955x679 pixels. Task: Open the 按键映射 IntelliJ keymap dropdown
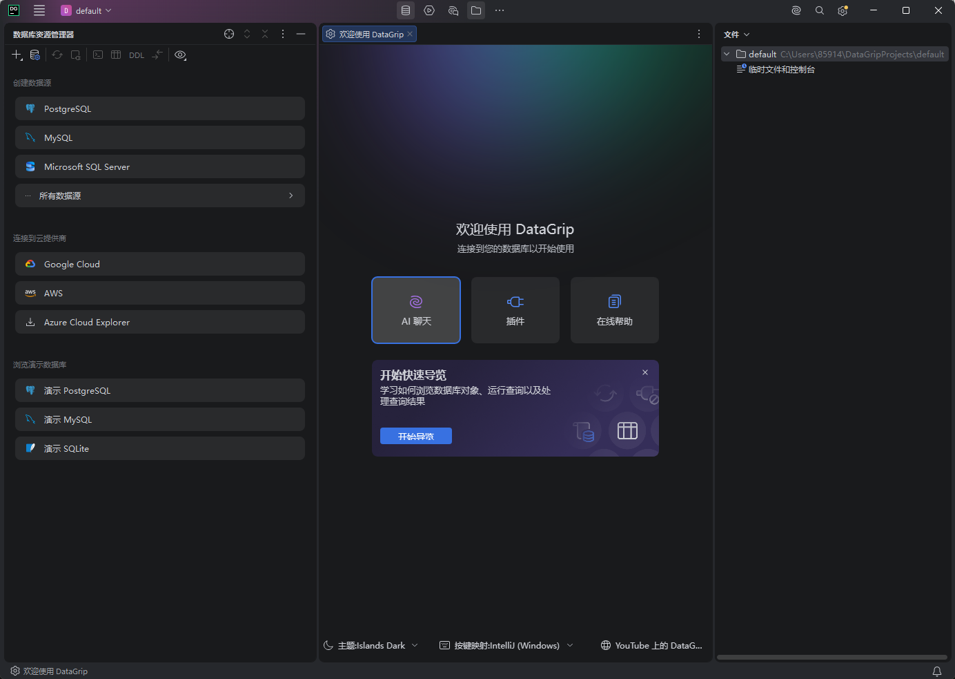[x=506, y=645]
